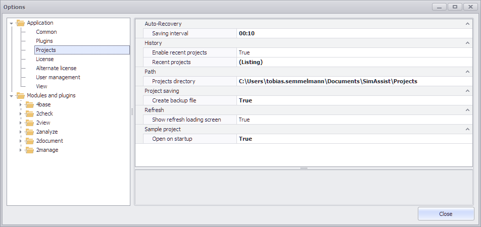Click the 4base folder icon
This screenshot has width=481, height=227.
(x=30, y=105)
